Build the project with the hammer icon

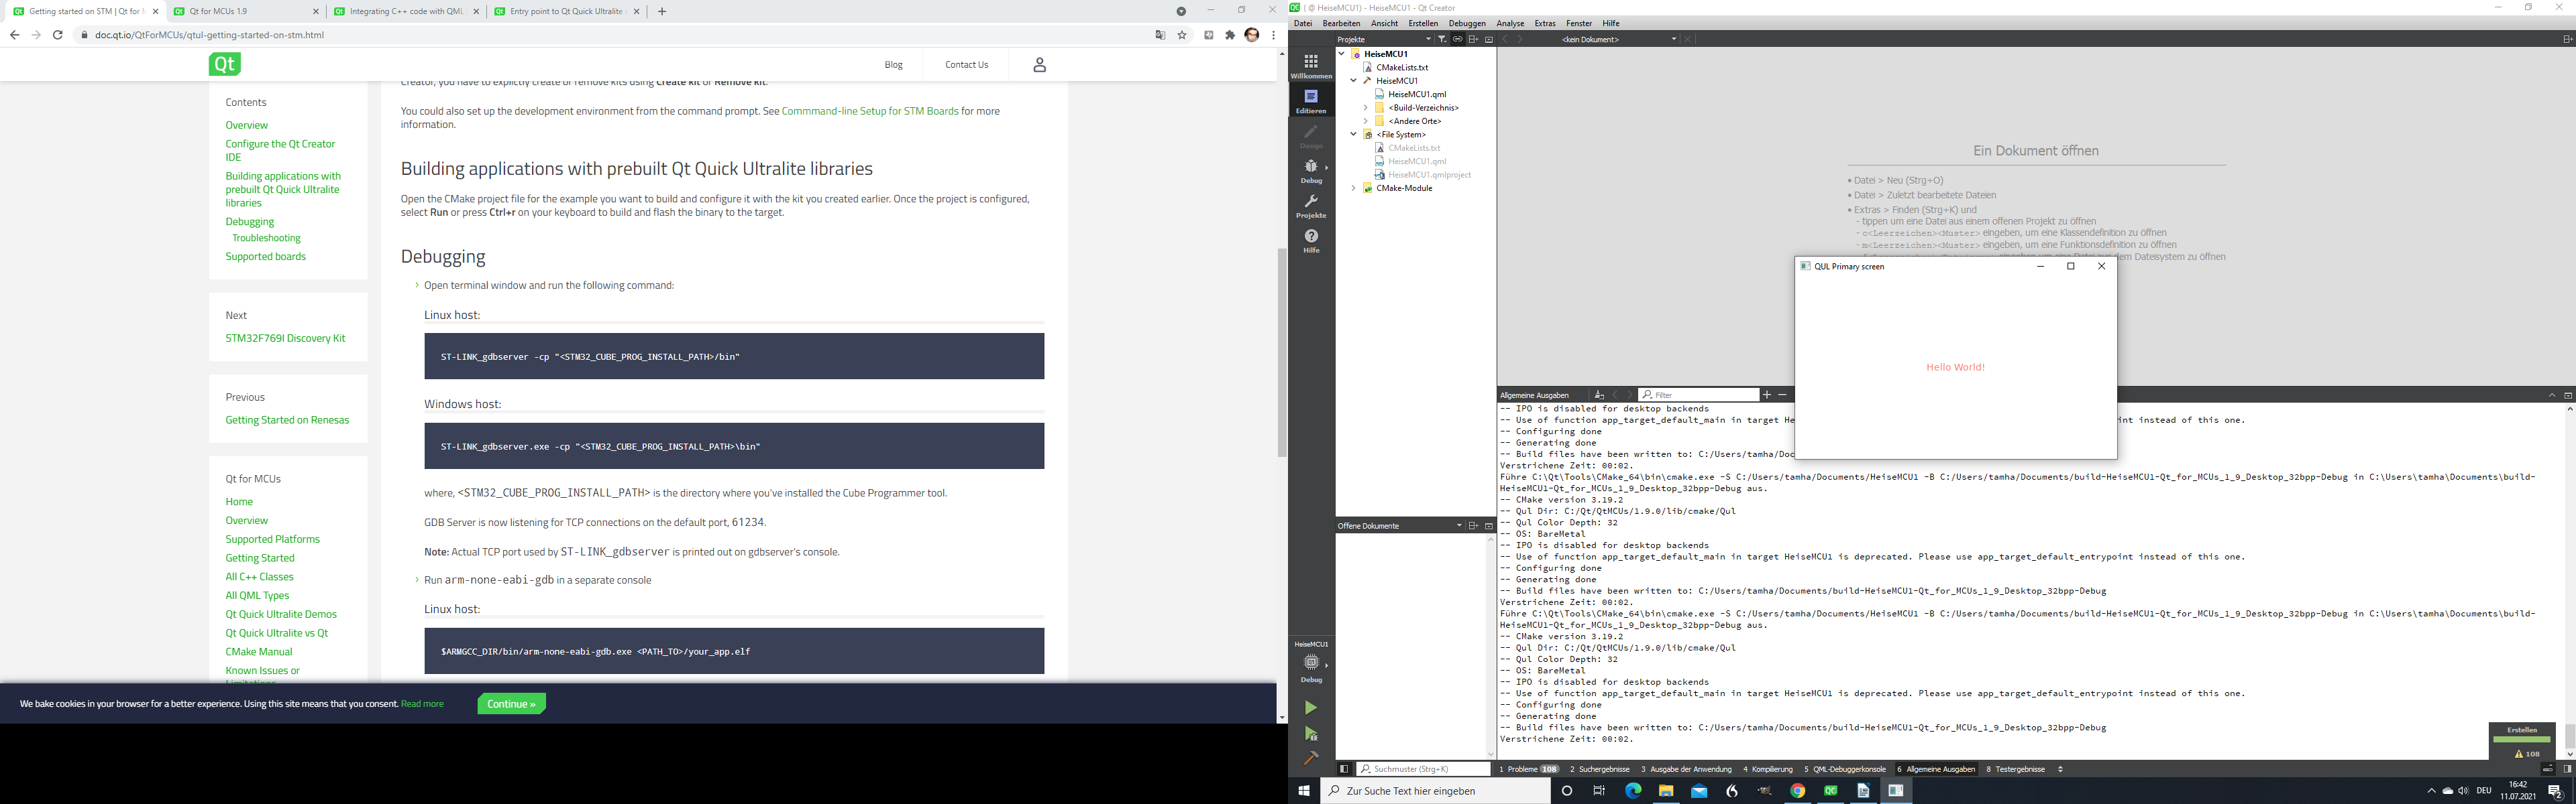click(x=1310, y=758)
